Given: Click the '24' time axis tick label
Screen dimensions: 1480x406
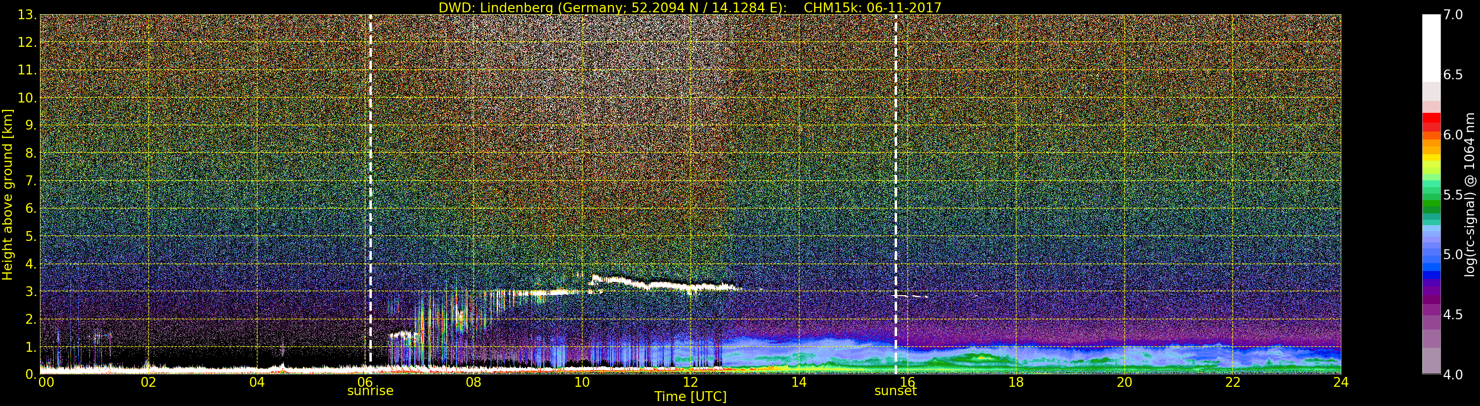Looking at the screenshot, I should point(1341,382).
